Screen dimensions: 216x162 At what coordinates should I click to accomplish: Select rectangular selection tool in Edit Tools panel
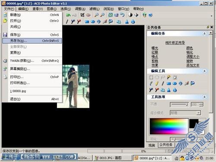(x=151, y=77)
